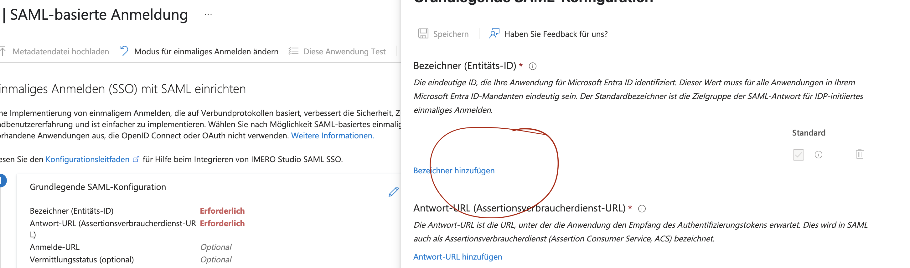Image resolution: width=910 pixels, height=268 pixels.
Task: Click the Grundlegende SAML-Konfiguration card title
Action: [98, 187]
